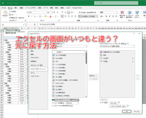
Task: Click the search box in title bar
Action: (116, 3)
